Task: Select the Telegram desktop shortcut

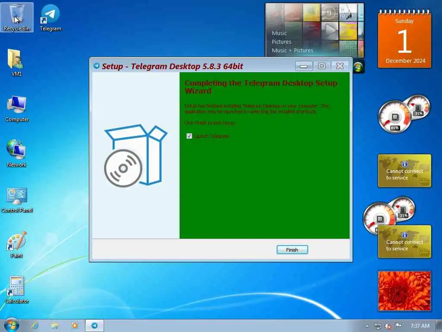Action: click(x=50, y=18)
